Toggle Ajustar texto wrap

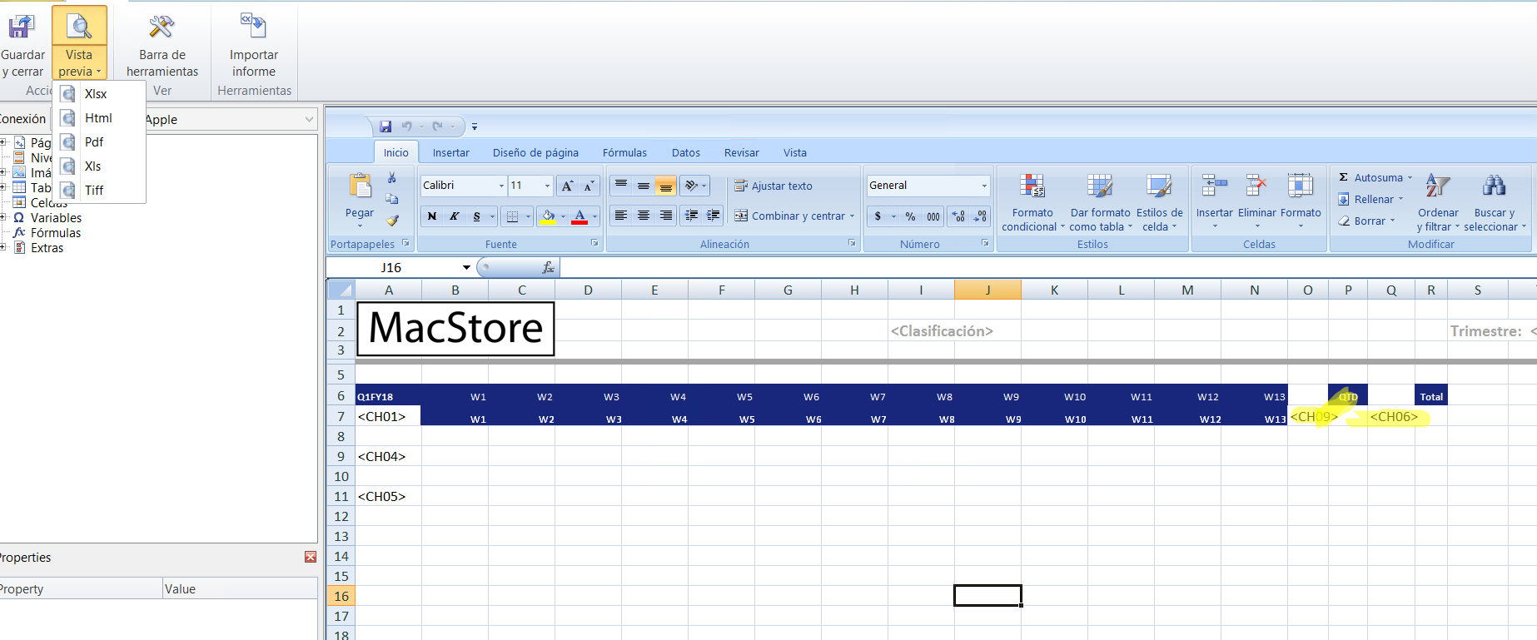tap(773, 186)
